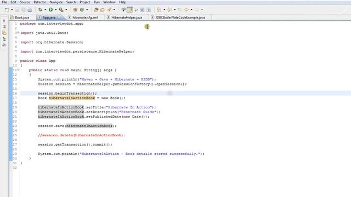Viewport: 351px width, 197px height.
Task: Open the Search menu
Action: pos(71,2)
